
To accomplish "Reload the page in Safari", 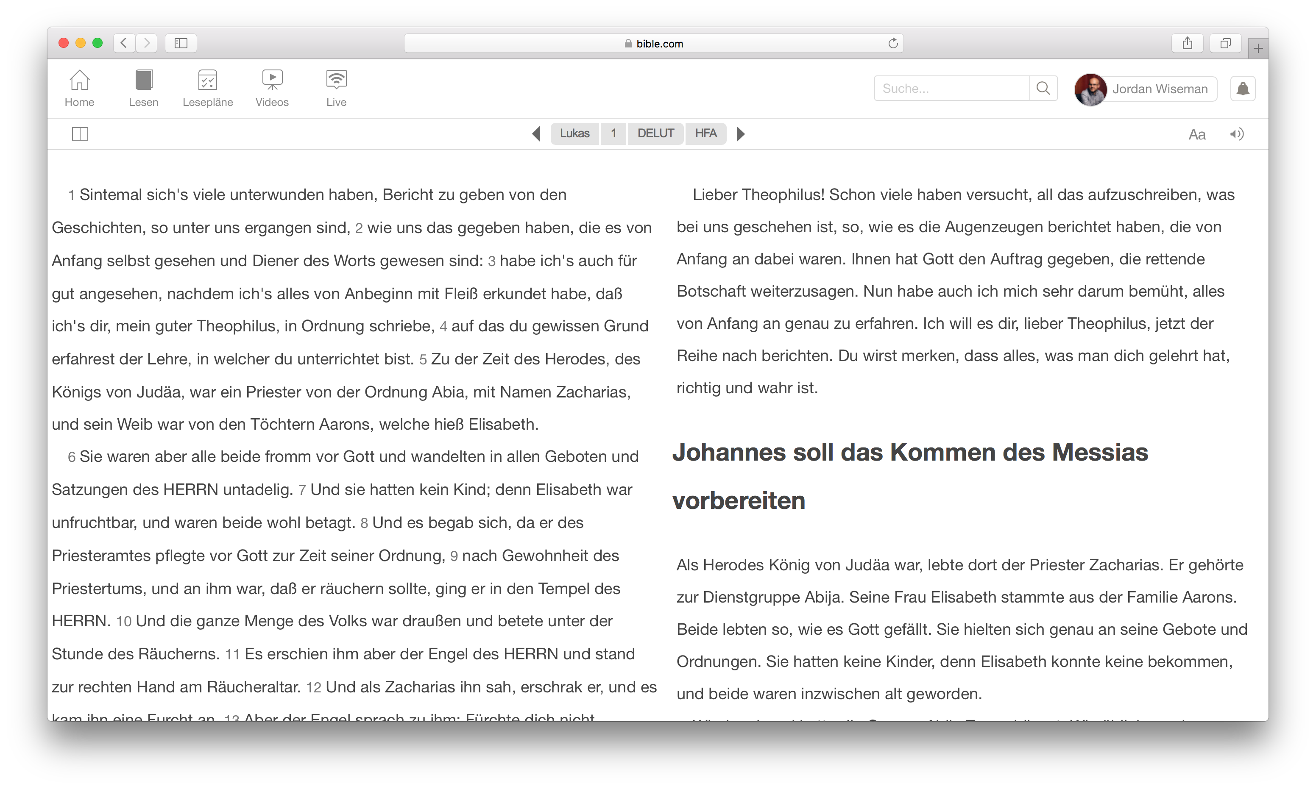I will [893, 43].
